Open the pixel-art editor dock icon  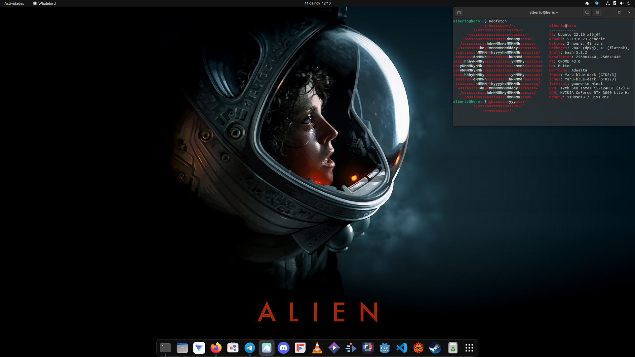click(x=368, y=348)
